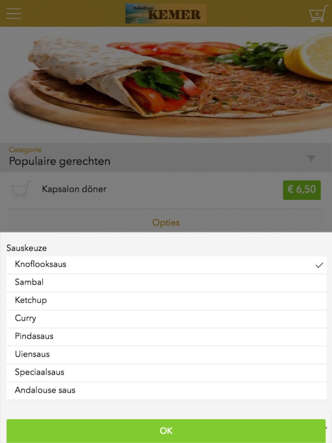332x443 pixels.
Task: Confirm selection with the OK button
Action: [166, 431]
